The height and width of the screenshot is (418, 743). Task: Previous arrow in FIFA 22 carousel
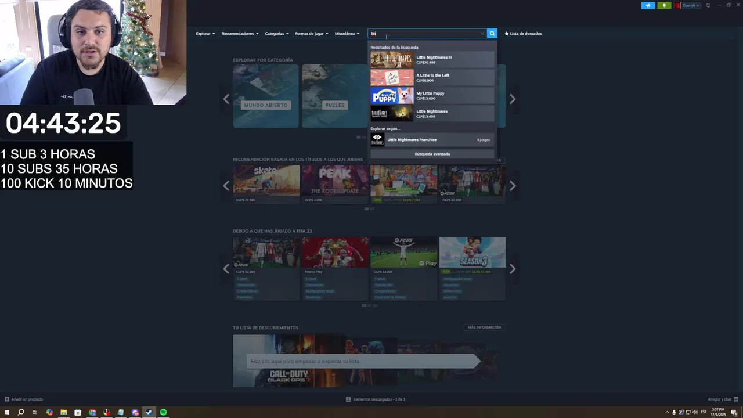[x=226, y=269]
